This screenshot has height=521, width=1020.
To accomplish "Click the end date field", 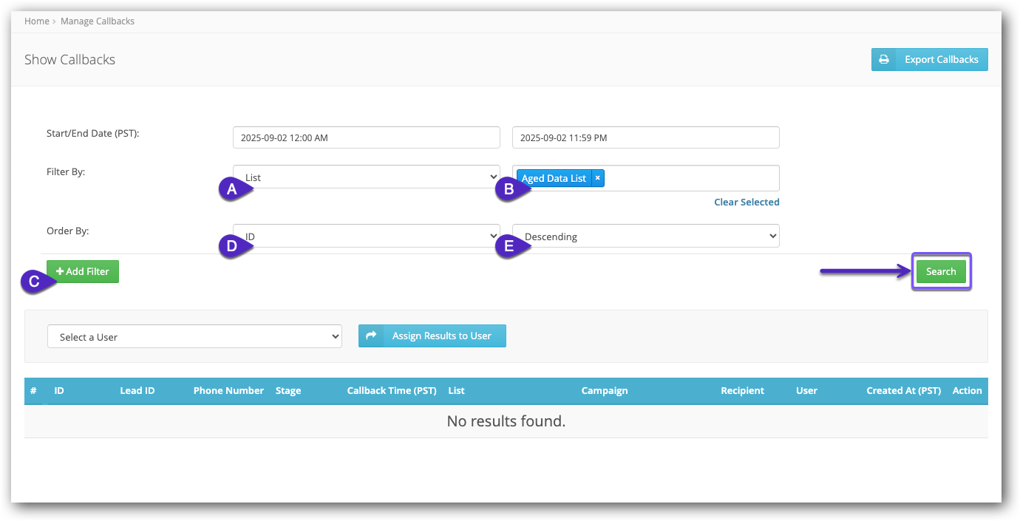I will [x=645, y=137].
